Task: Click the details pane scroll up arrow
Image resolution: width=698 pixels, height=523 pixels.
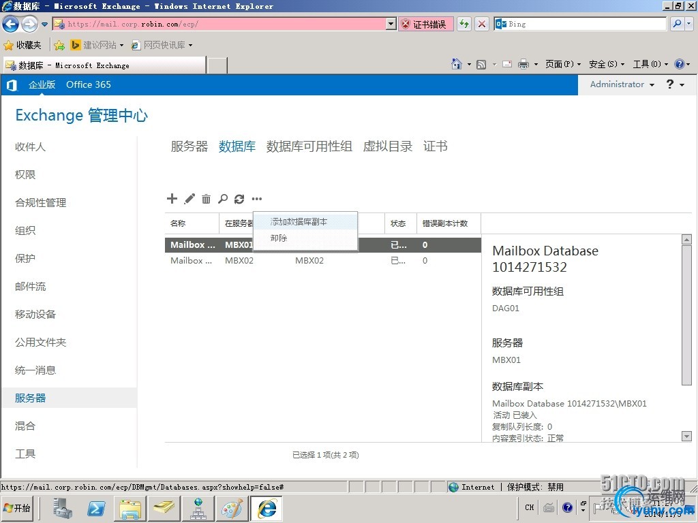Action: pos(686,240)
